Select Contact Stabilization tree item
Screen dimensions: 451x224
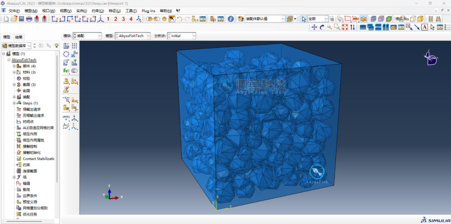(38, 159)
